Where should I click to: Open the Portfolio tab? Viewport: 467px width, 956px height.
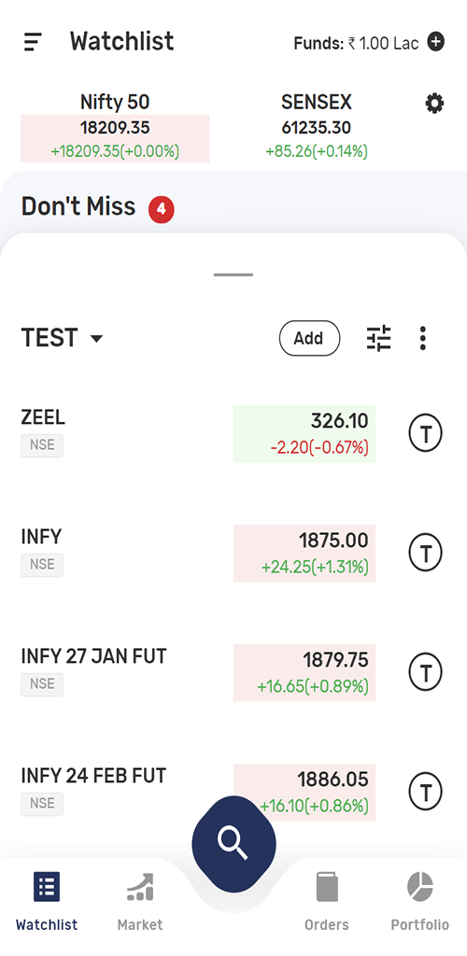click(420, 902)
